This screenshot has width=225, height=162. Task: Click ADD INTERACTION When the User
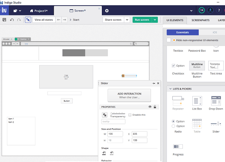coord(129,96)
